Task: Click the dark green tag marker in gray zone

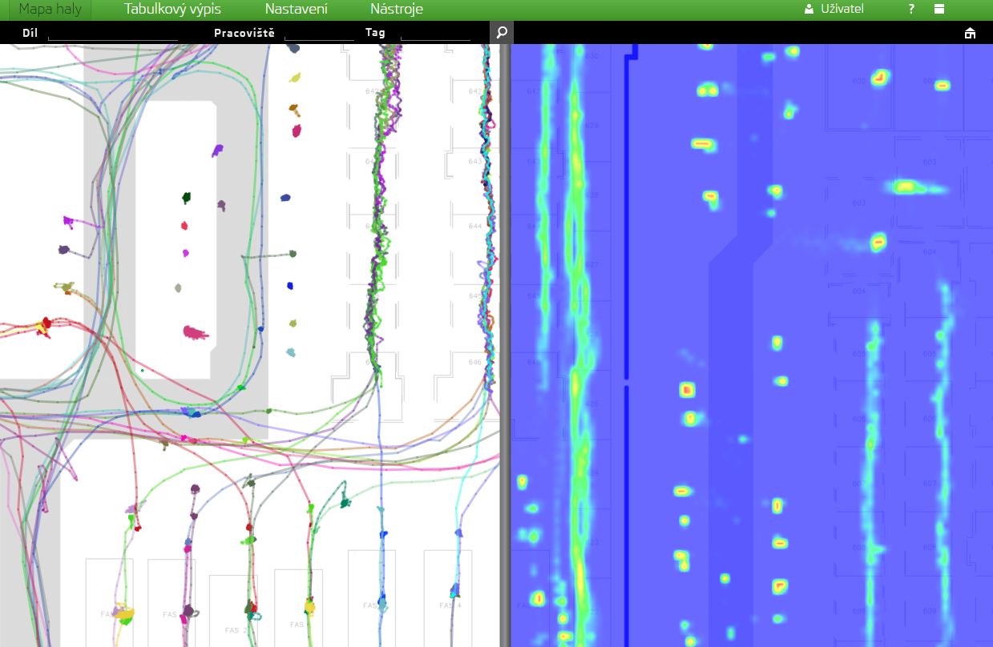Action: [x=187, y=197]
